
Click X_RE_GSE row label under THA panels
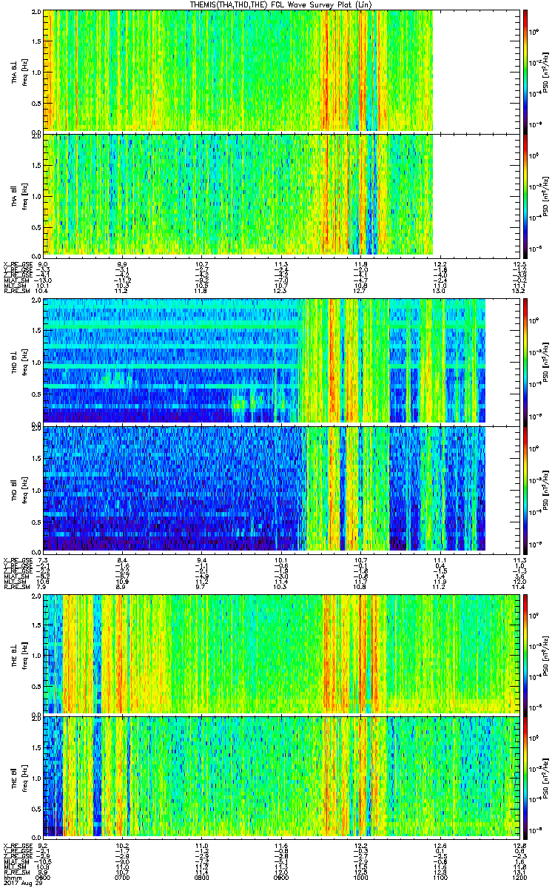tap(17, 264)
